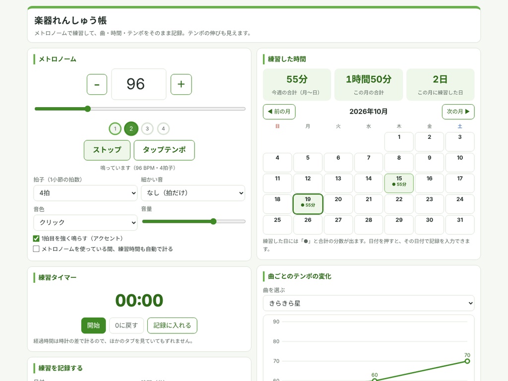This screenshot has height=381, width=508.
Task: Select October 3 in the calendar
Action: tap(460, 141)
